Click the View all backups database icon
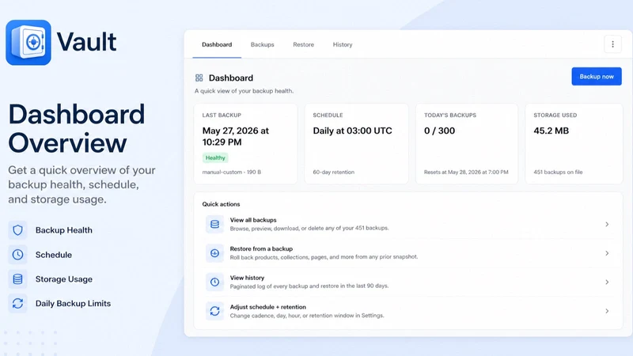This screenshot has width=633, height=356. coord(214,224)
